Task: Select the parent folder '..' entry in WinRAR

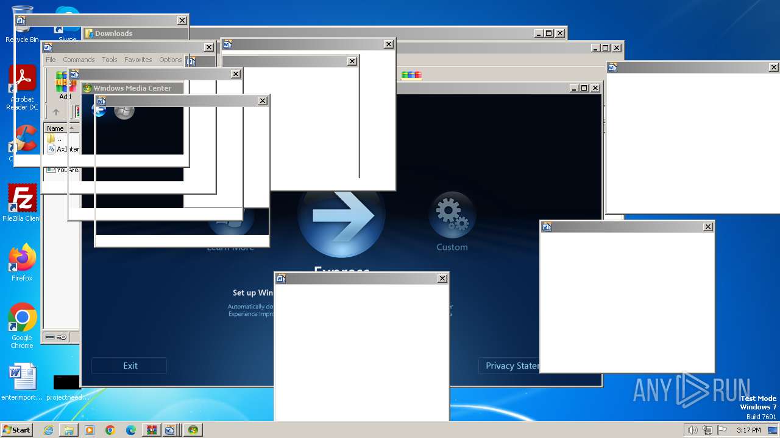Action: pyautogui.click(x=55, y=139)
